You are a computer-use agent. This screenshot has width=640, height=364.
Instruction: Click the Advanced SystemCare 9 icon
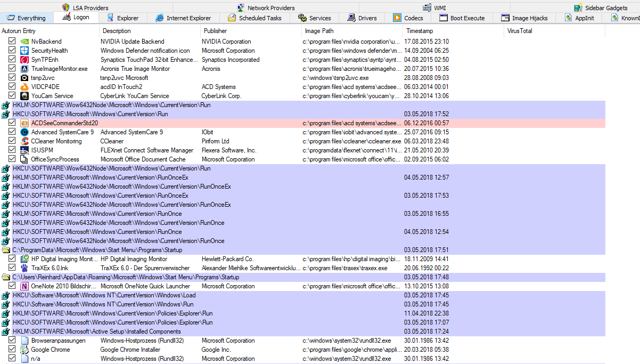tap(24, 132)
